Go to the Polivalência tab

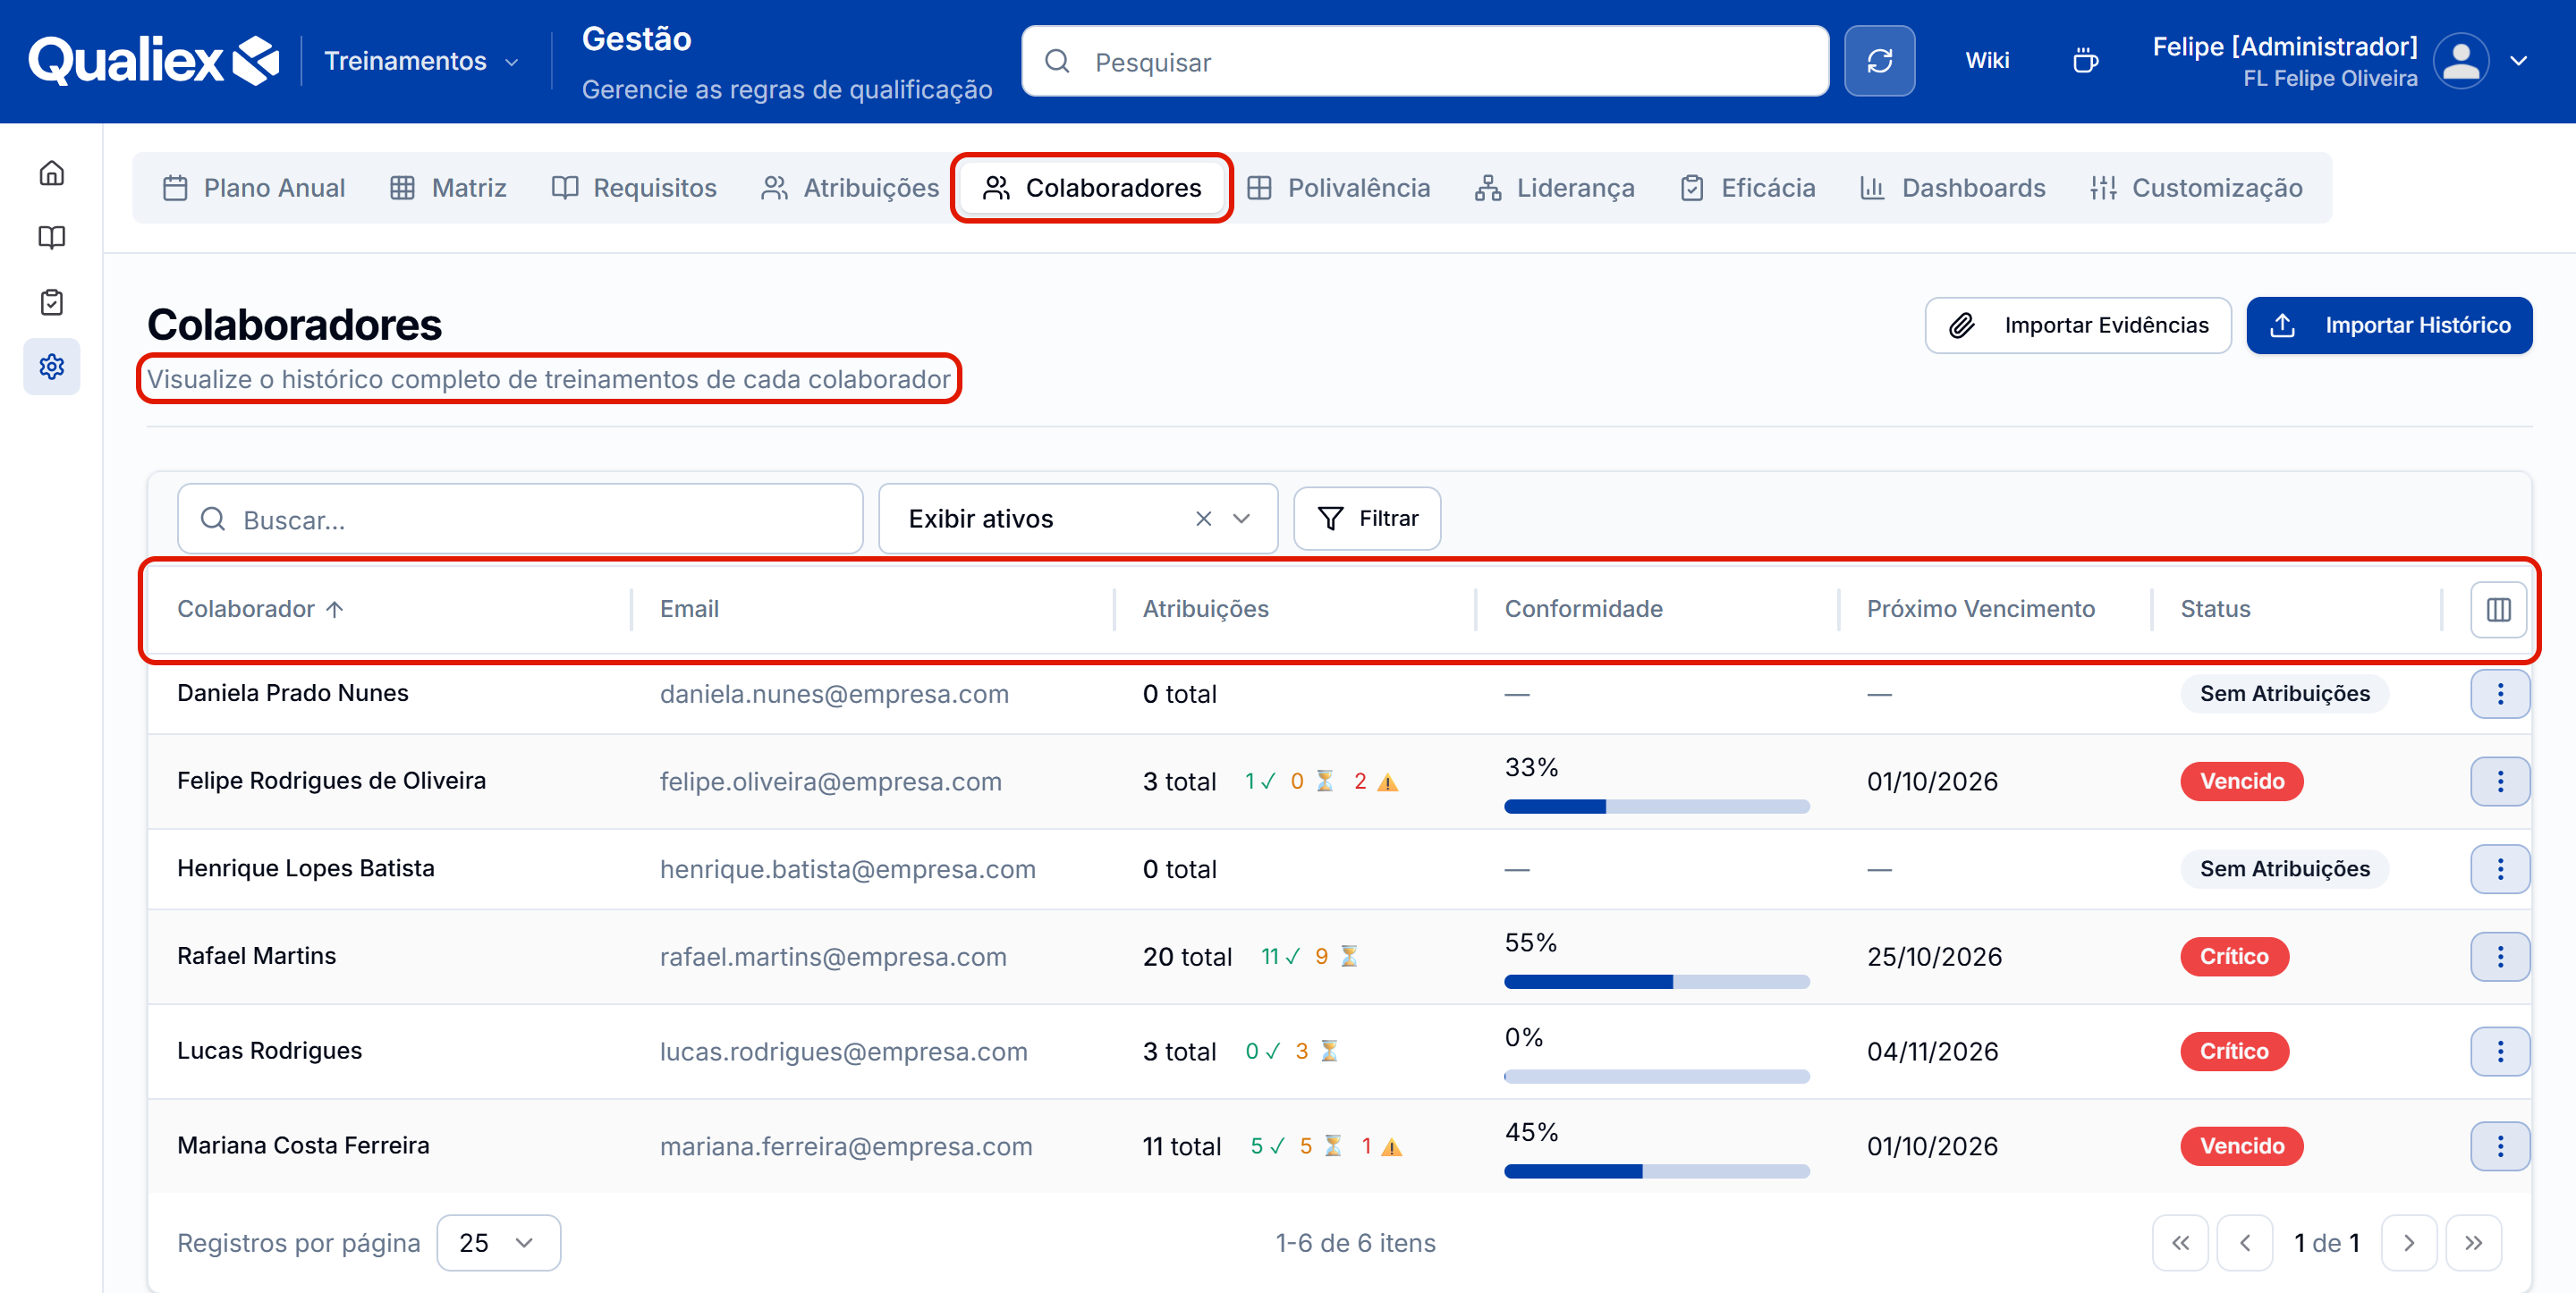pos(1338,188)
